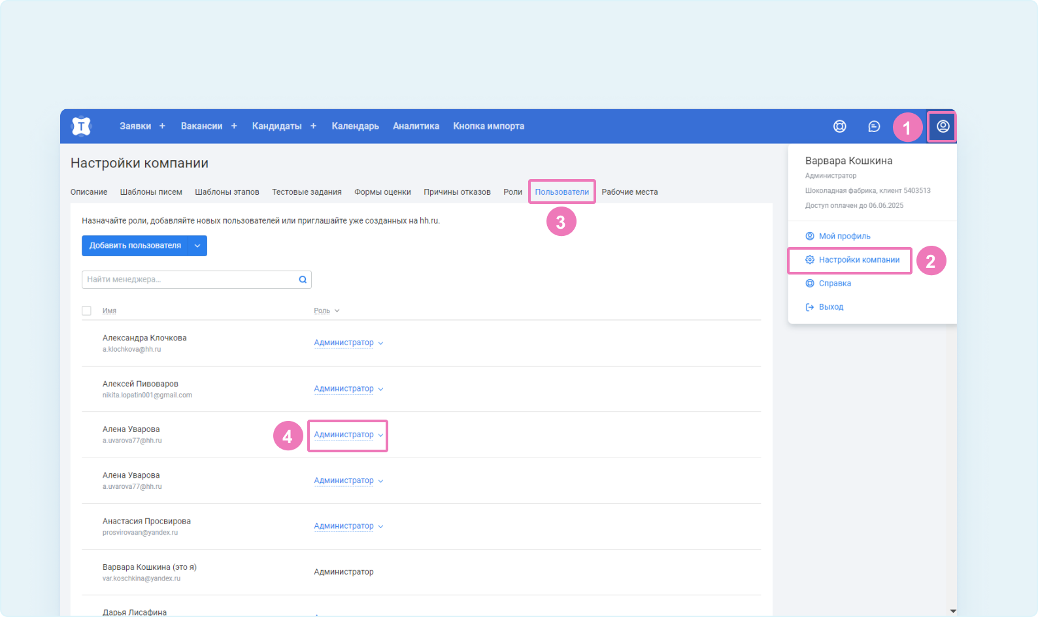Tick the select-all checkbox in table header
Image resolution: width=1038 pixels, height=617 pixels.
point(86,310)
